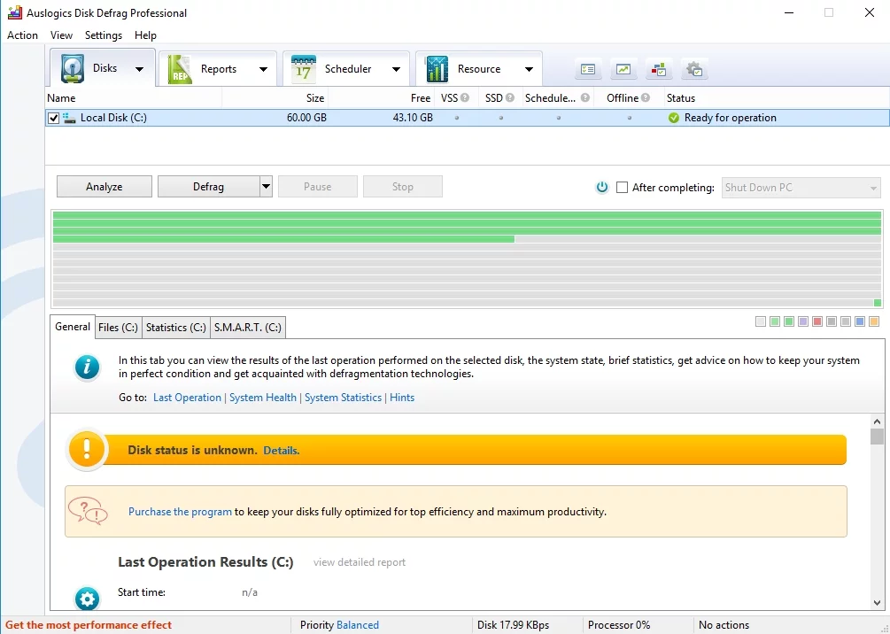
Task: Uncheck the Local Disk (C:) checkbox
Action: coord(54,118)
